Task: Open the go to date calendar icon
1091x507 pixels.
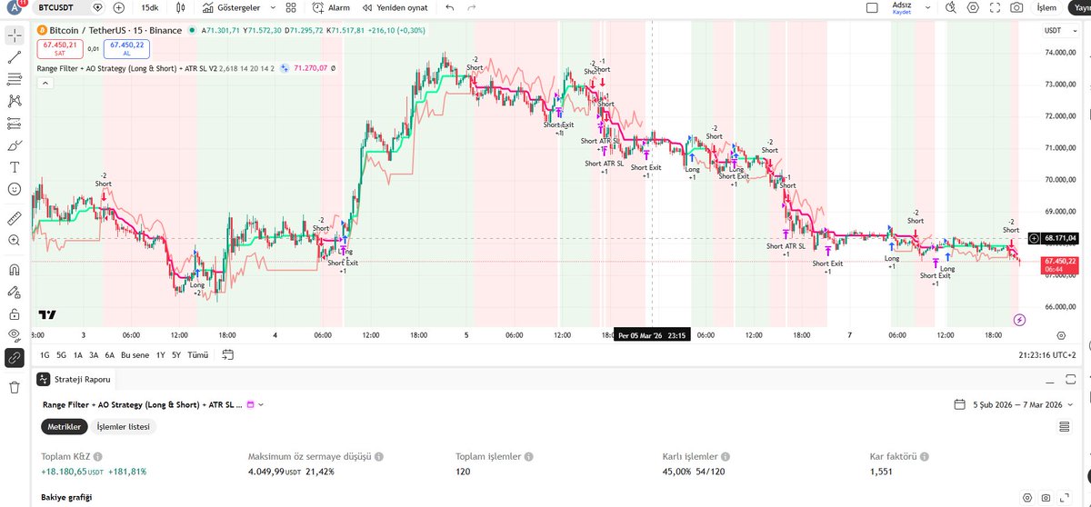Action: pos(227,354)
